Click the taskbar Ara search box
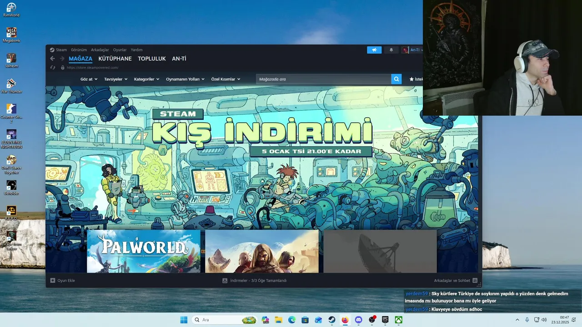 coord(225,320)
